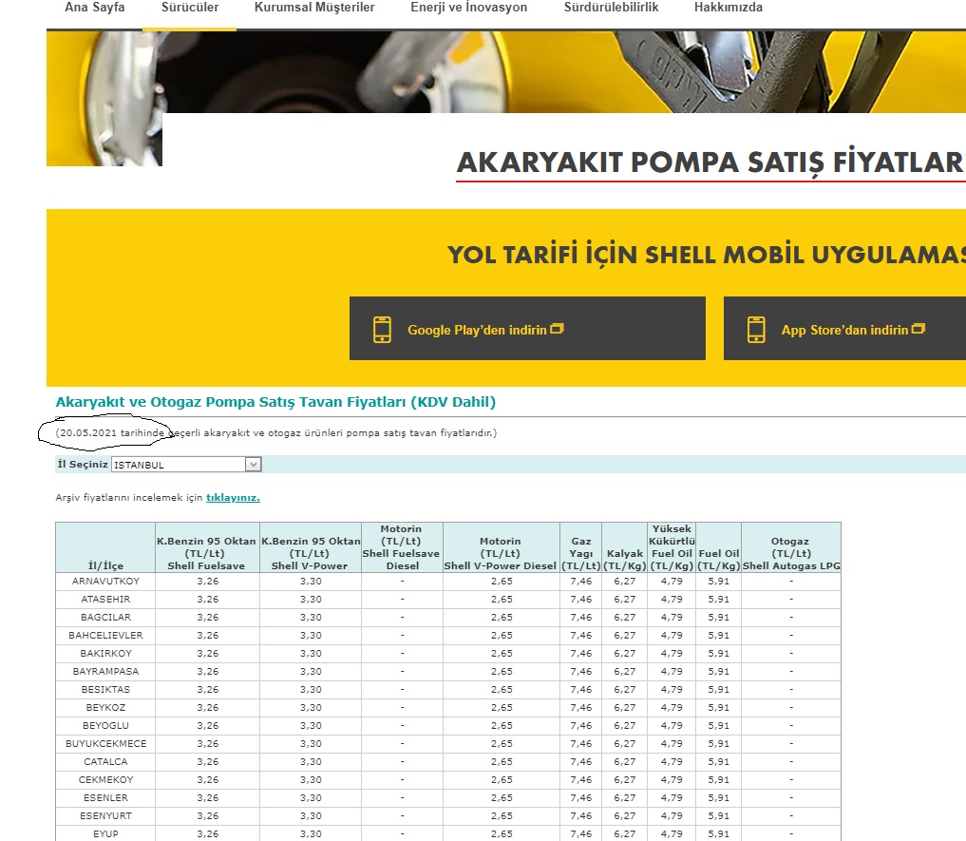Select the BAHCELIEVLER row name
966x841 pixels.
click(x=105, y=635)
